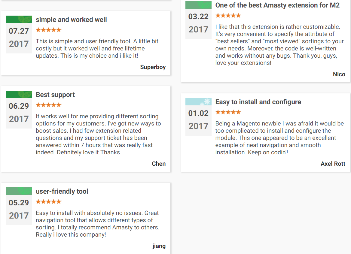Click the leaf date badge for 07.27 review

pyautogui.click(x=19, y=35)
